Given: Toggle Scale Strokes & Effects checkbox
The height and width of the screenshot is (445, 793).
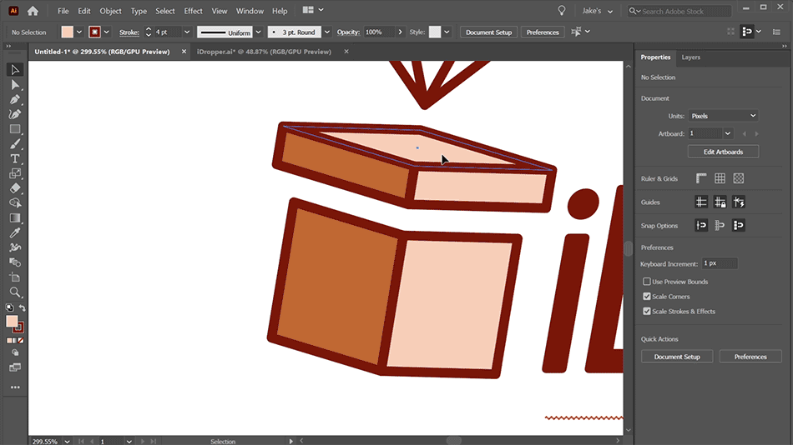Looking at the screenshot, I should (x=647, y=311).
